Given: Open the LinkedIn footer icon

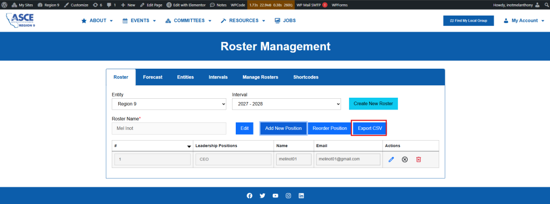Looking at the screenshot, I should click(301, 196).
